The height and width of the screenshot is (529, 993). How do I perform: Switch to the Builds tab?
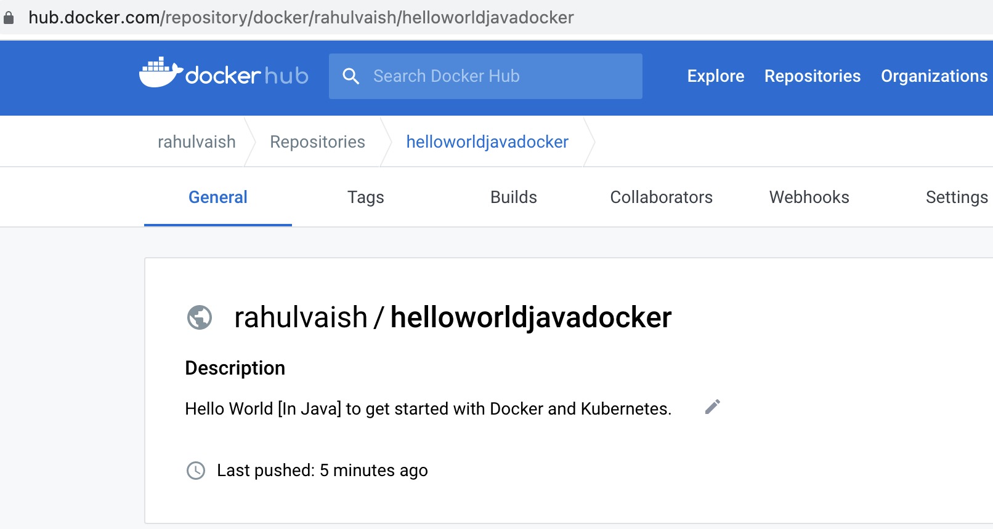(514, 197)
